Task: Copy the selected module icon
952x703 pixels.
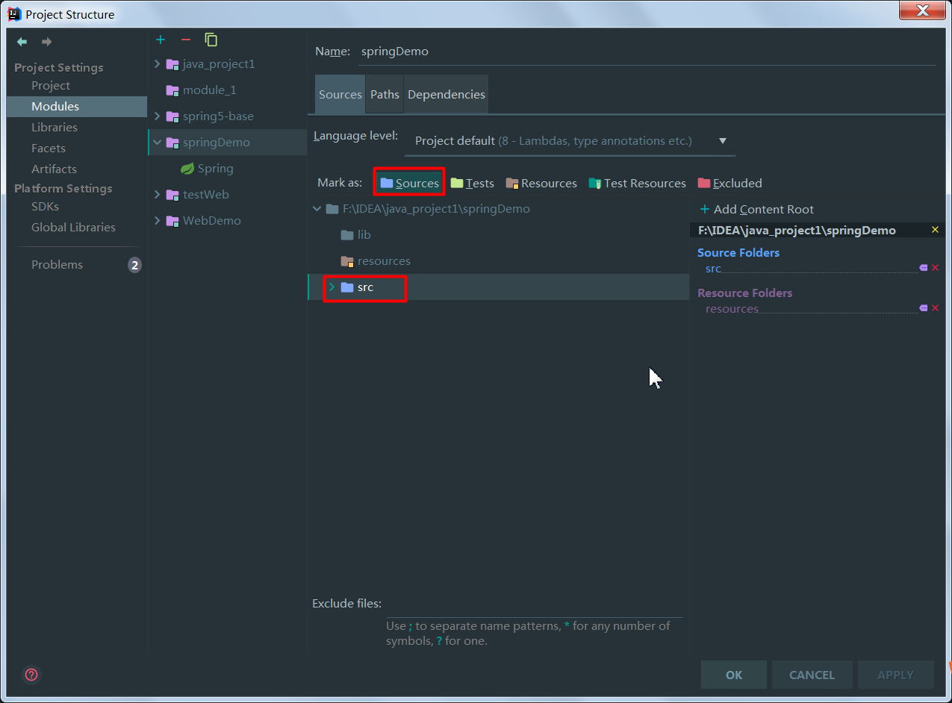Action: tap(211, 40)
